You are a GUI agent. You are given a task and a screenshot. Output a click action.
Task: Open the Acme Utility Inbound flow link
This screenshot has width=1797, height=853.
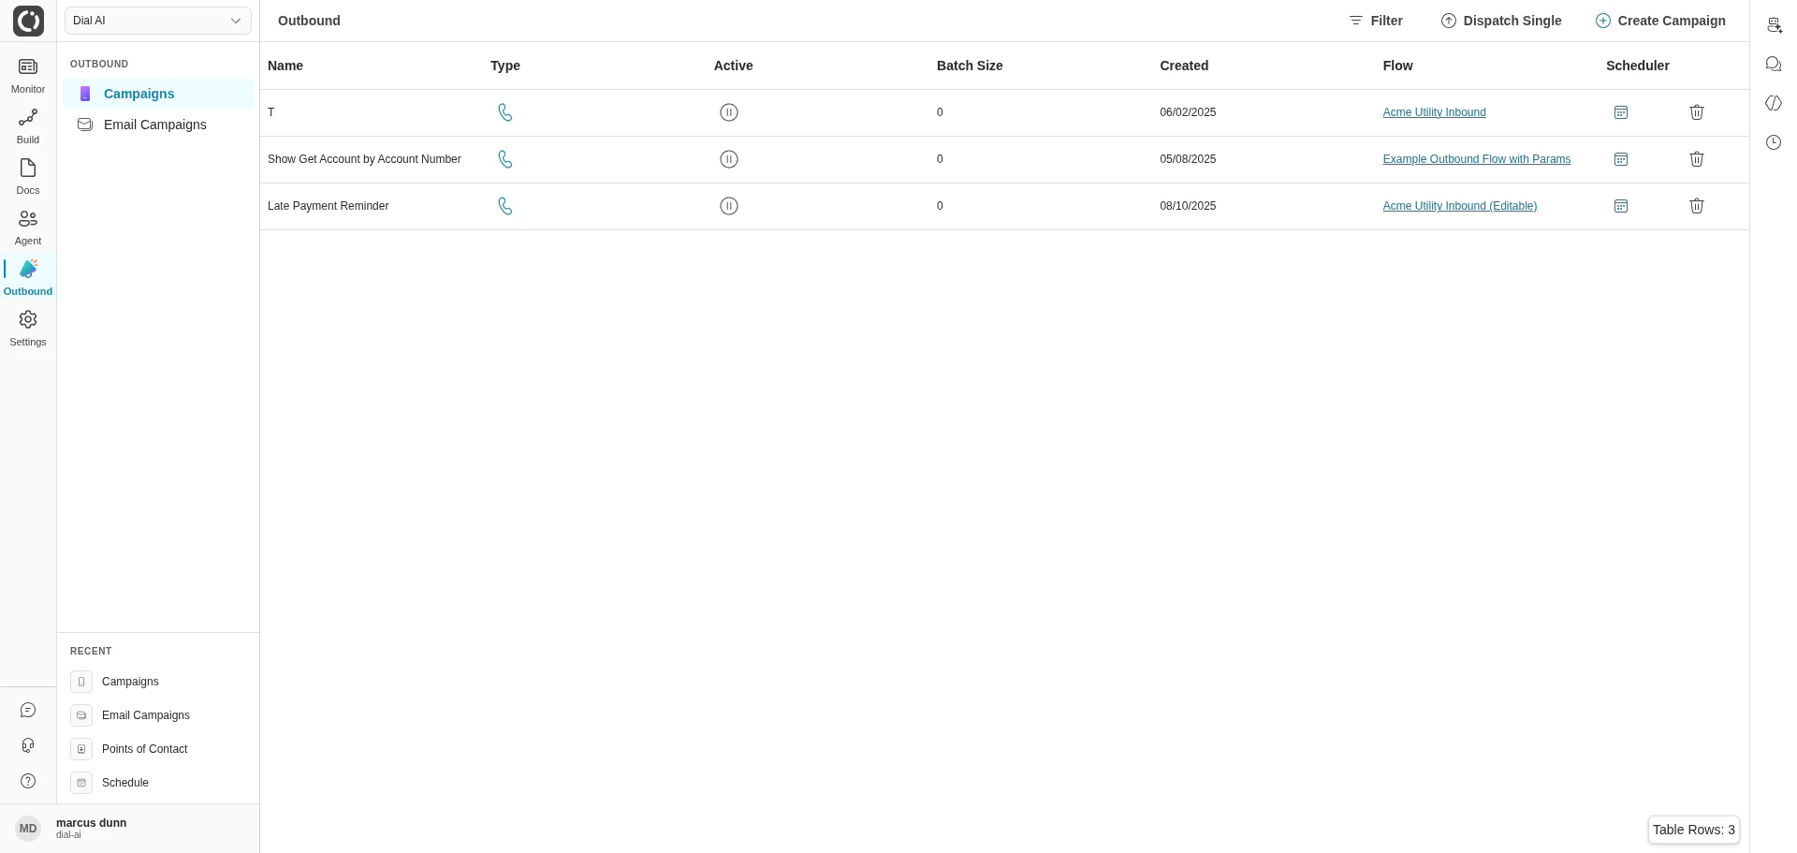click(1434, 112)
